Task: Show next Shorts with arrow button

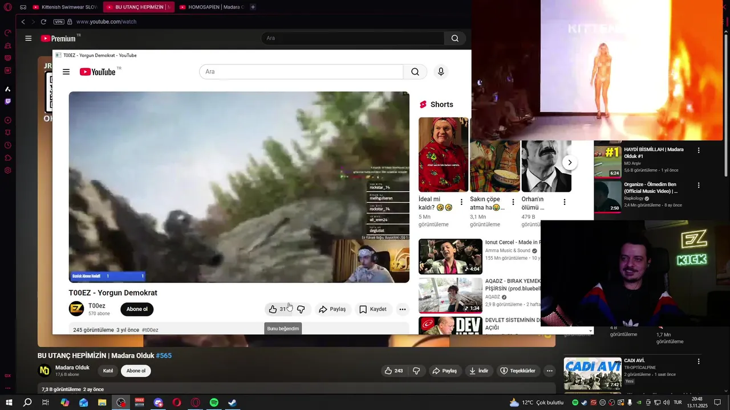Action: 569,162
